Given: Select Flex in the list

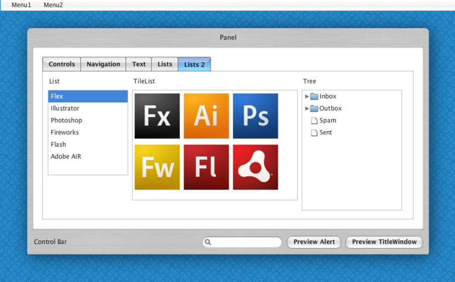Looking at the screenshot, I should 88,96.
